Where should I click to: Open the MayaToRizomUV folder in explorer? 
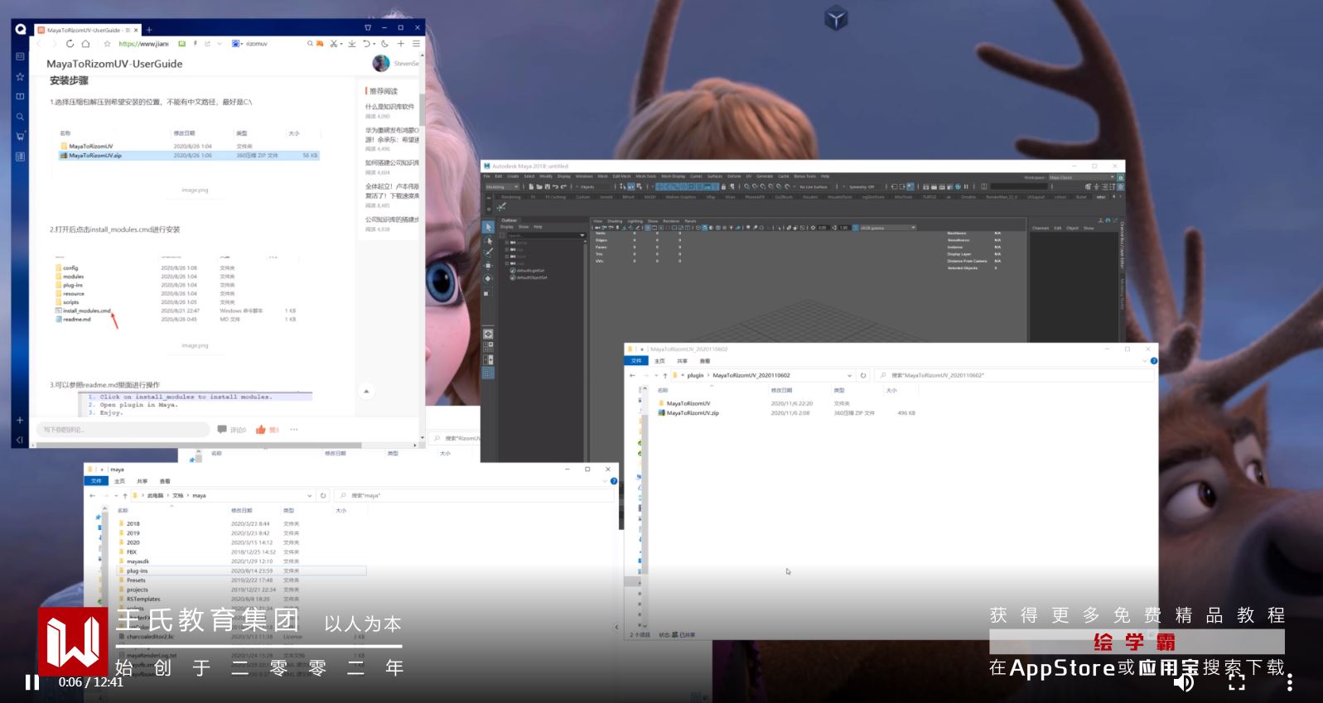coord(688,403)
